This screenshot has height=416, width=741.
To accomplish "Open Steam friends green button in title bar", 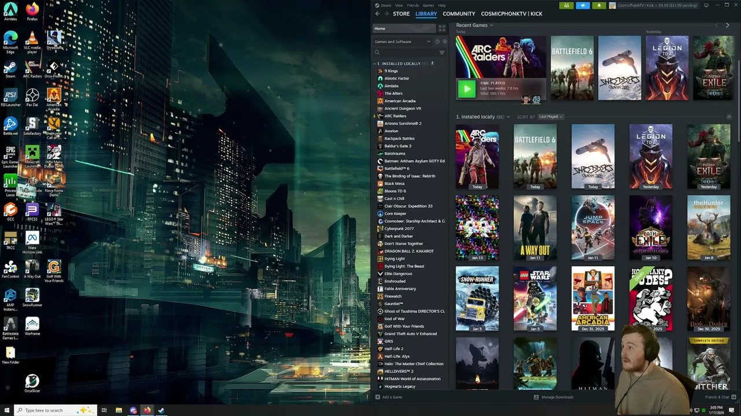I will click(566, 5).
